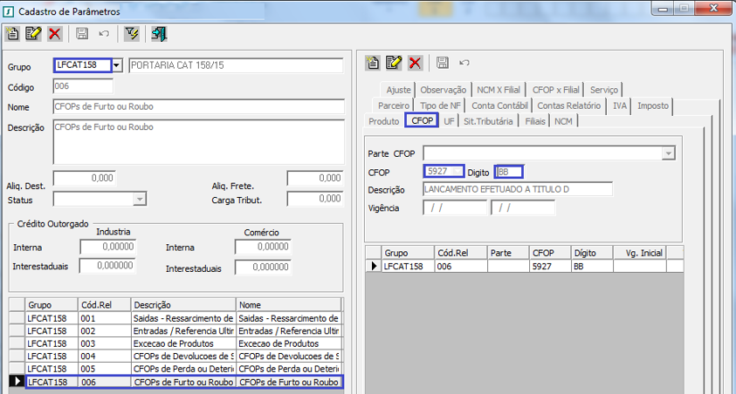Switch to the Produto tab
Image resolution: width=736 pixels, height=394 pixels.
384,121
